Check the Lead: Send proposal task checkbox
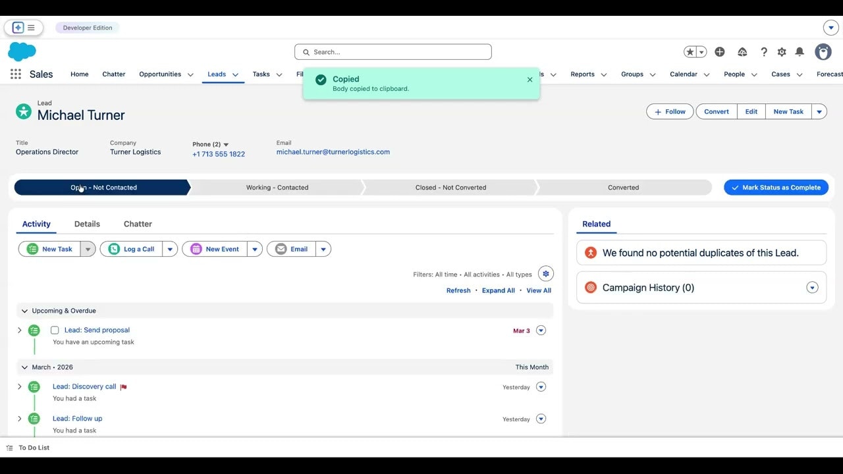 (55, 330)
